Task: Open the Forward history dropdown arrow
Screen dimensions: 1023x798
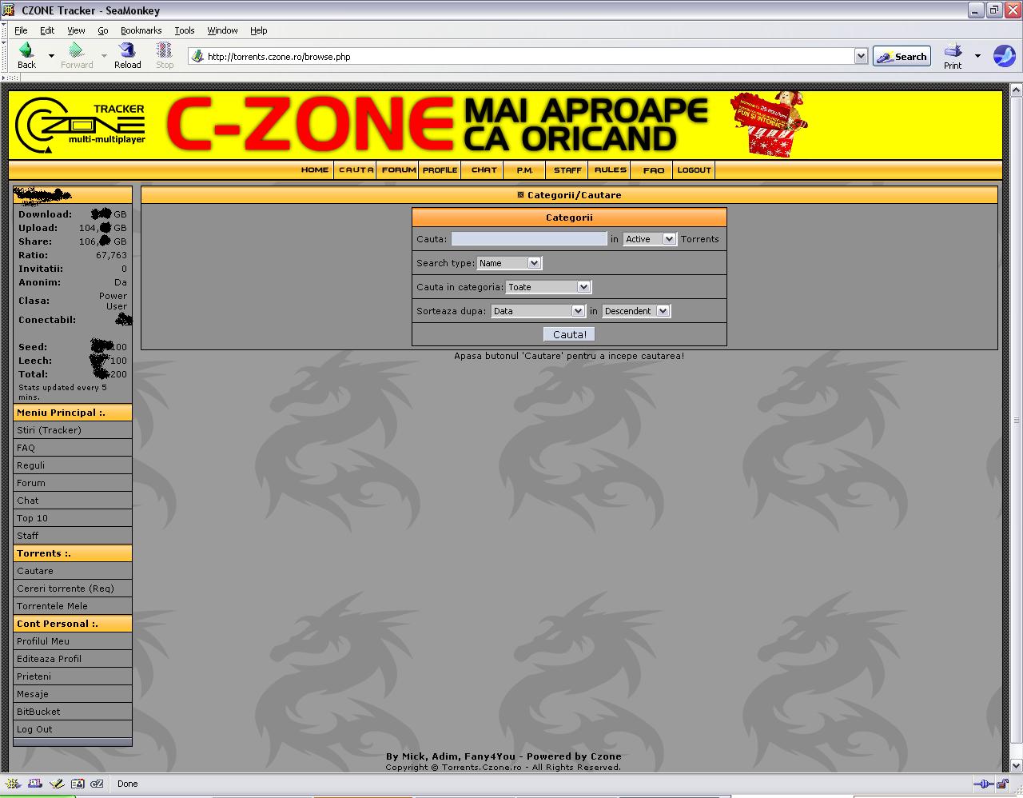Action: 104,56
